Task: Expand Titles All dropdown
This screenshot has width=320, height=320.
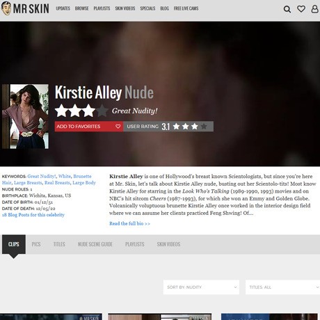Action: (282, 287)
